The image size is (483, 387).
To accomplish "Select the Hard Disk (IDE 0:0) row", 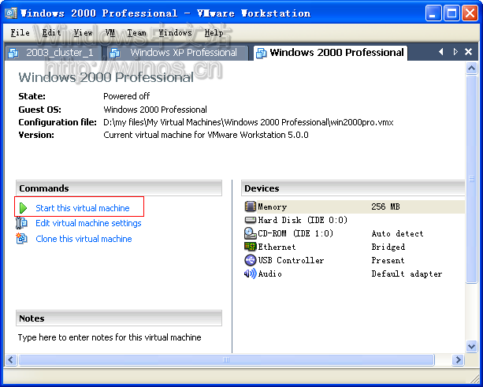I will click(x=355, y=220).
